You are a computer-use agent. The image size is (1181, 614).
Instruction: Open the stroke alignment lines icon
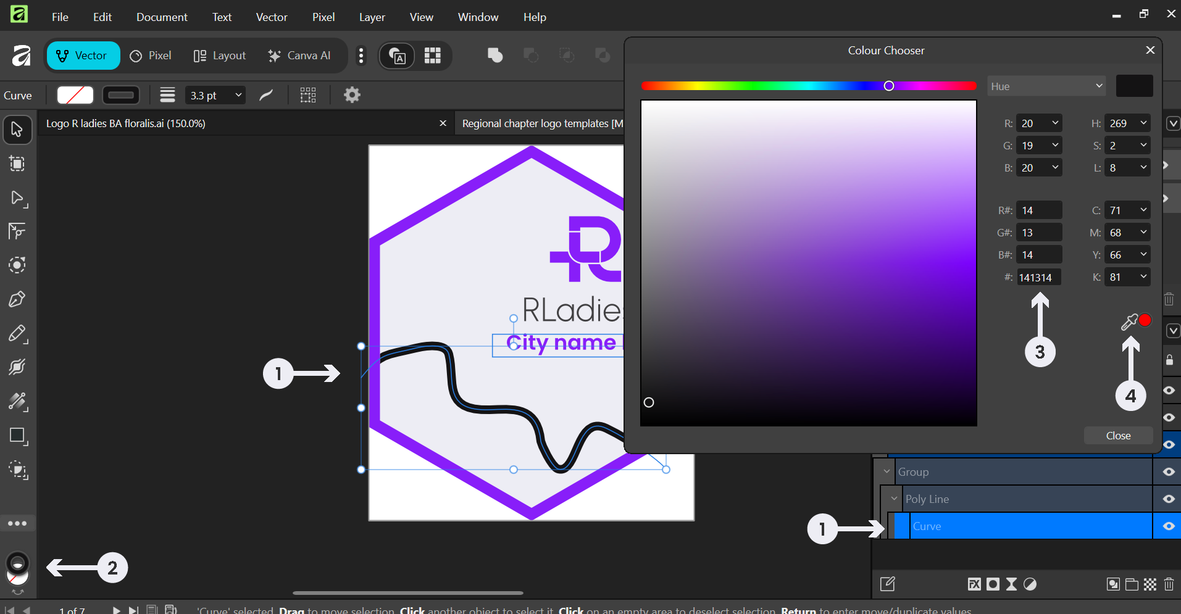pos(167,95)
